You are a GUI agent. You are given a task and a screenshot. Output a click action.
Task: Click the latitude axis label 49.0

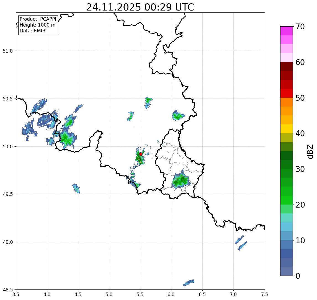(8, 242)
